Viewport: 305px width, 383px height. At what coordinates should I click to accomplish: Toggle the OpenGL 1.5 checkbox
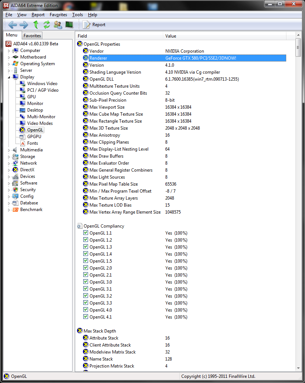pyautogui.click(x=85, y=261)
